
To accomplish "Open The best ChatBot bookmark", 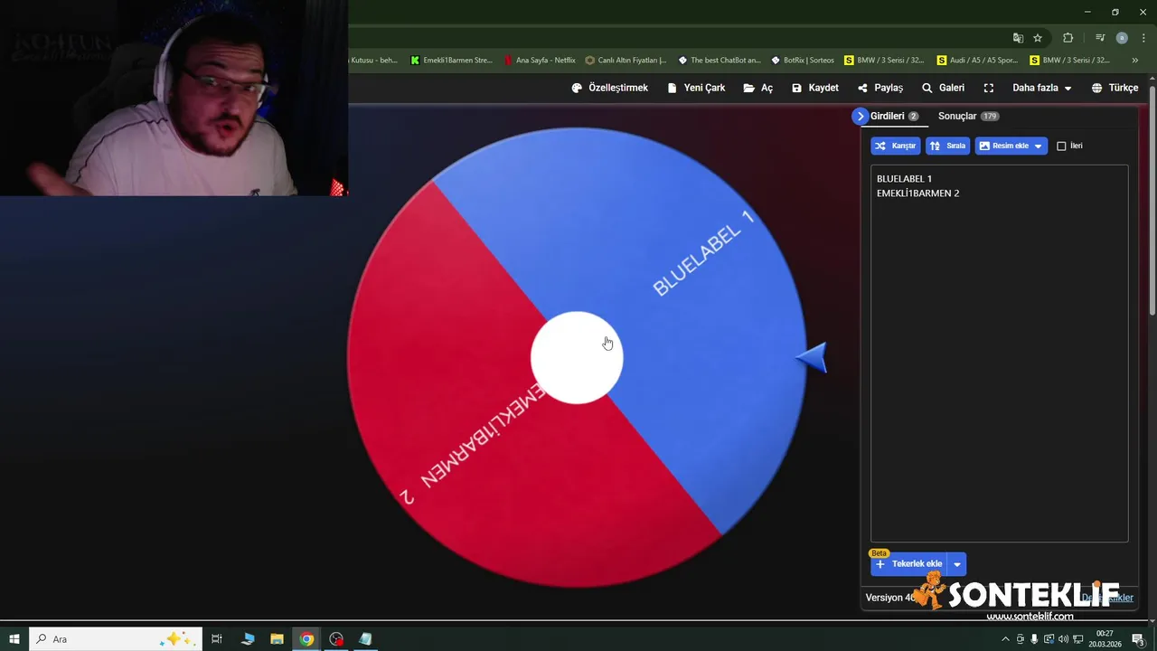I will point(720,61).
